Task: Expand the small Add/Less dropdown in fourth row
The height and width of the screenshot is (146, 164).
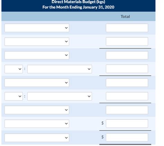Action: click(13, 69)
